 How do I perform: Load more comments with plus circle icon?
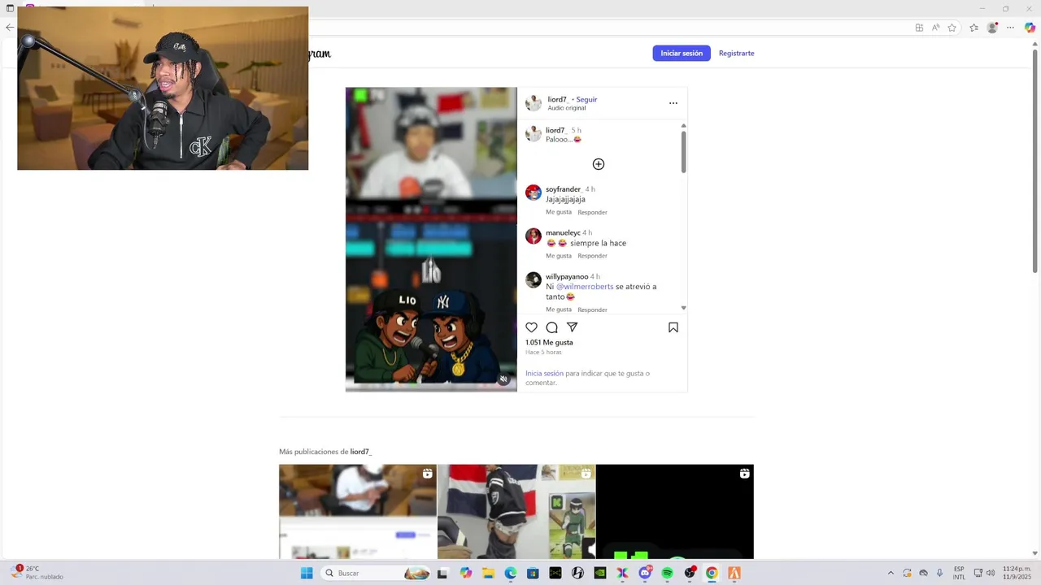click(x=599, y=164)
